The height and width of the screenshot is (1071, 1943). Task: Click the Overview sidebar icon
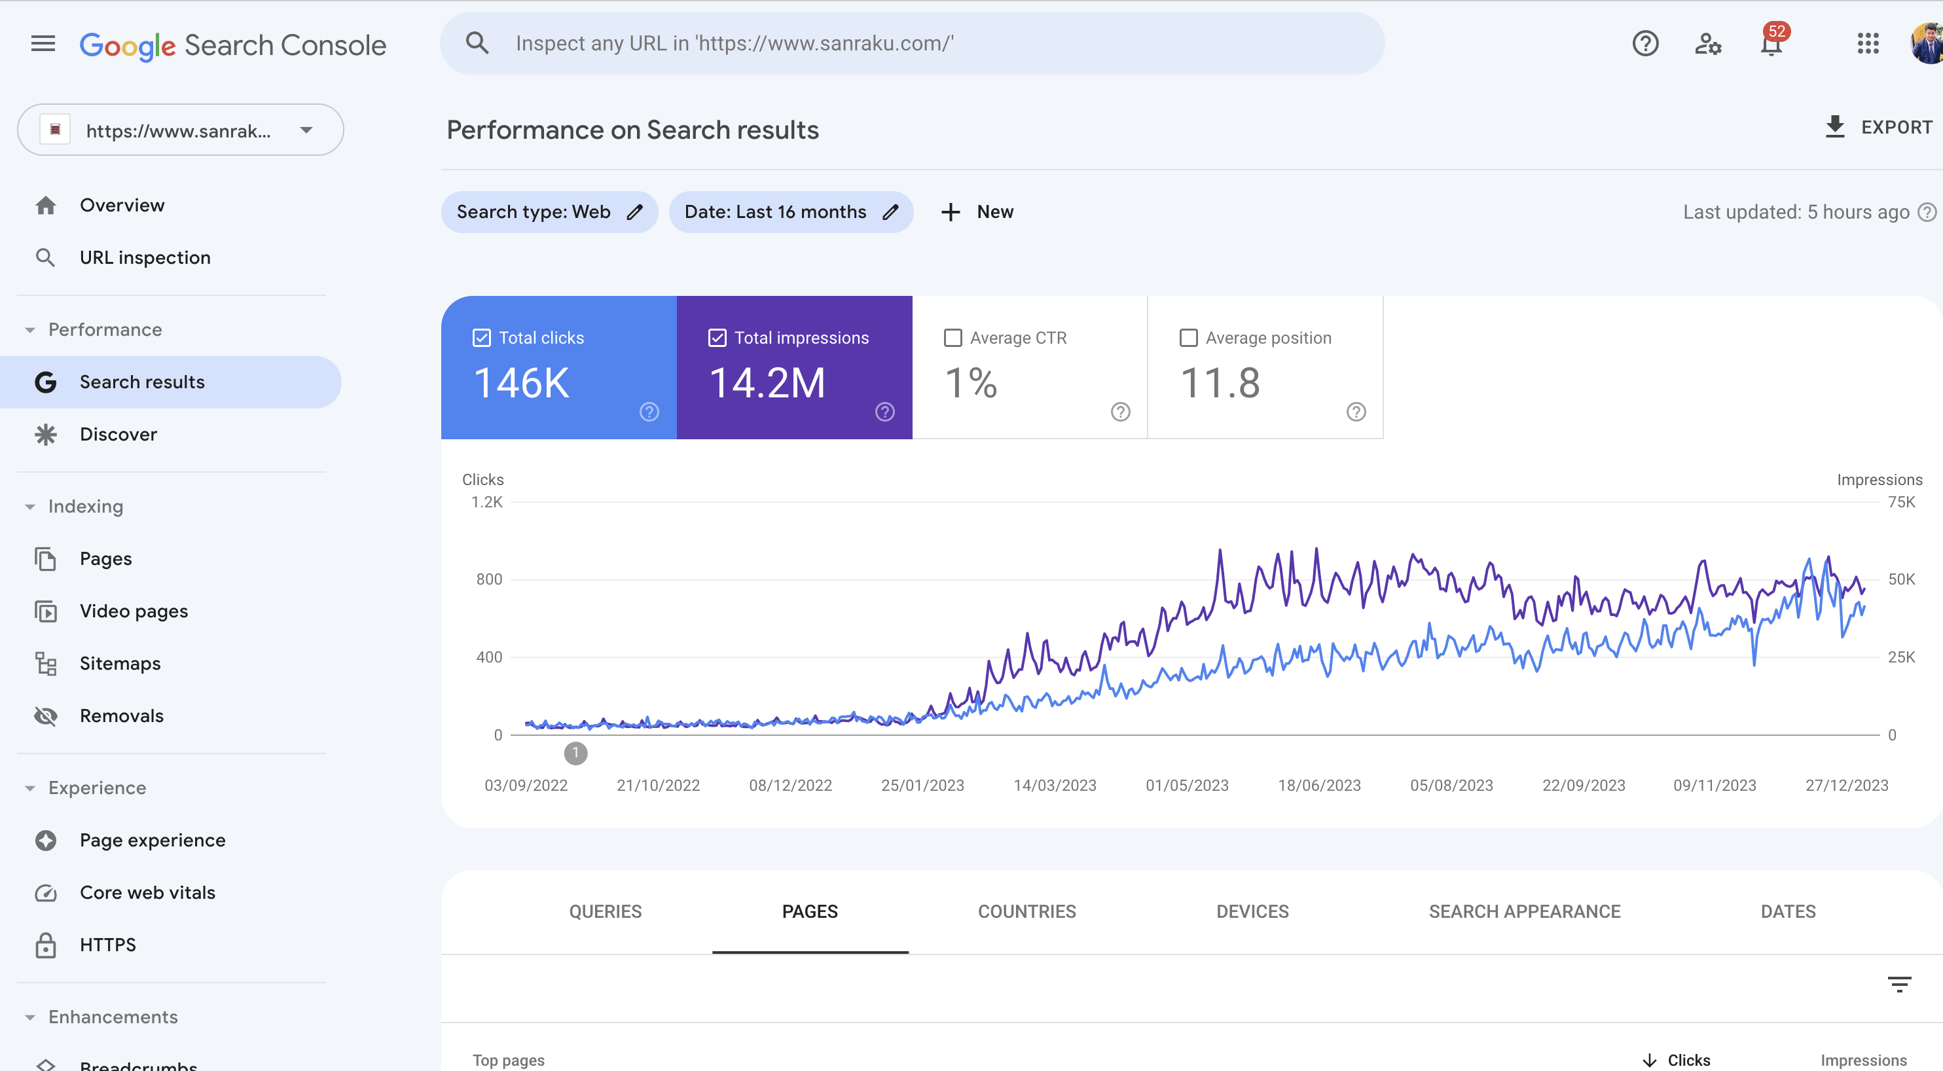click(43, 204)
